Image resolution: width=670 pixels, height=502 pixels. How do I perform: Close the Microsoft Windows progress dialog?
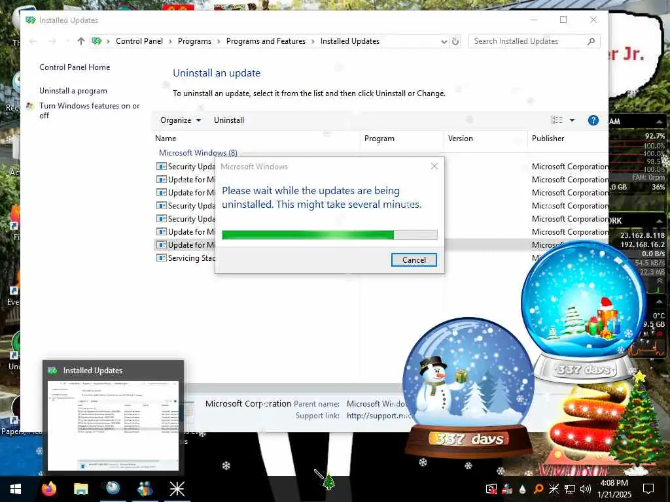point(434,166)
